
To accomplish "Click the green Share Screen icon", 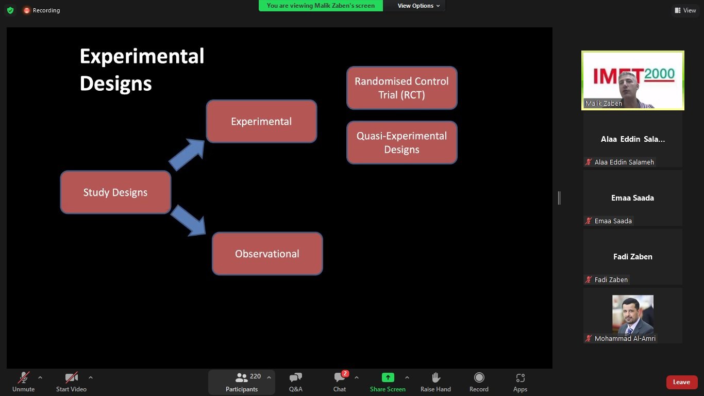I will point(388,378).
